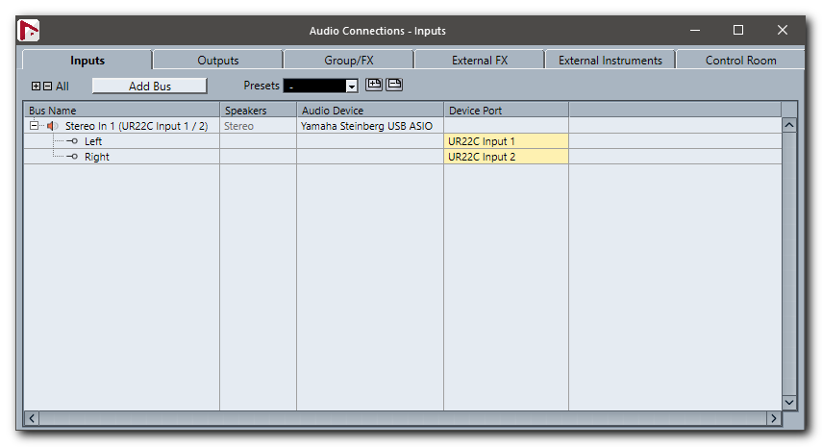Open device port dropdown for UR22C Input 2
Image resolution: width=822 pixels, height=447 pixels.
point(506,157)
